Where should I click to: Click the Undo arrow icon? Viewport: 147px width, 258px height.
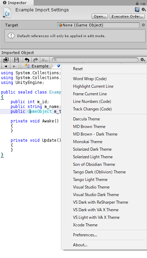tap(27, 60)
